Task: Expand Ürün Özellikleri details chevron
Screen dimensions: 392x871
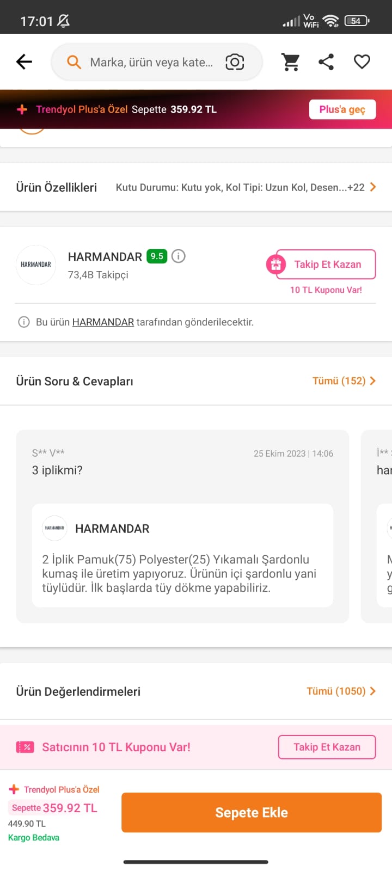Action: (373, 187)
